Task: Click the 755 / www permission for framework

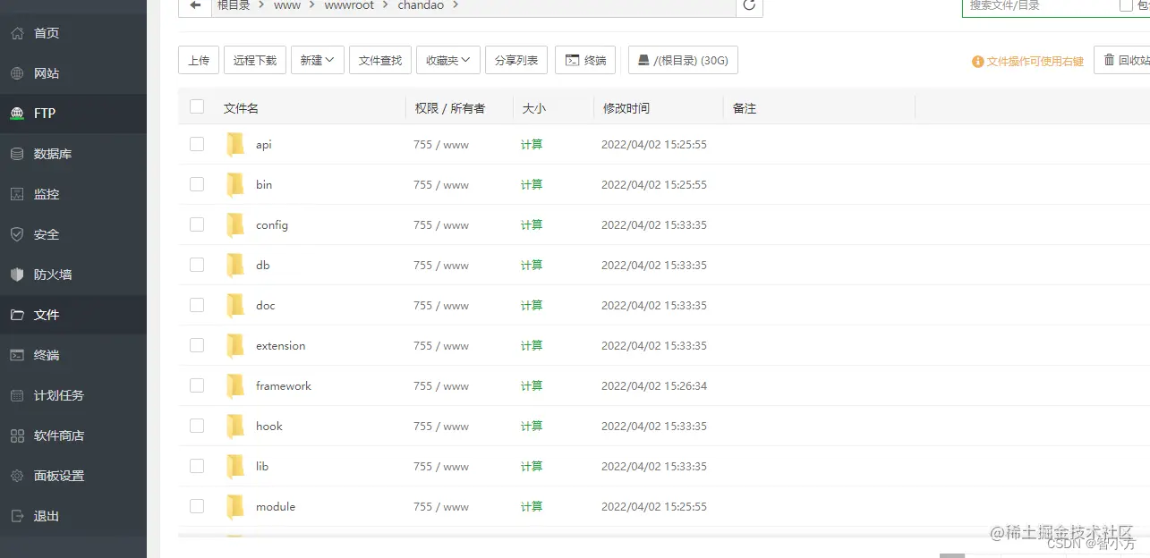Action: point(441,385)
